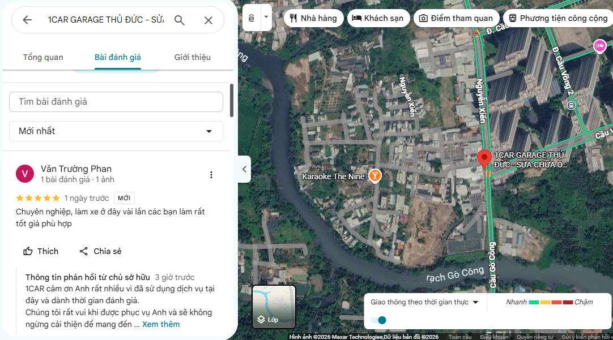Click the Karaoke The Nine orange marker

375,176
